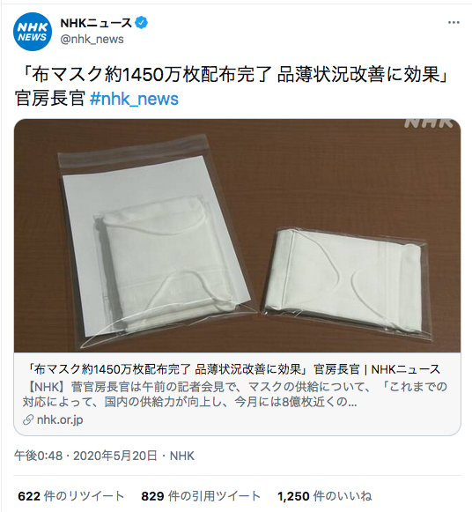
Task: Click the NHK News profile avatar
Action: 33,32
